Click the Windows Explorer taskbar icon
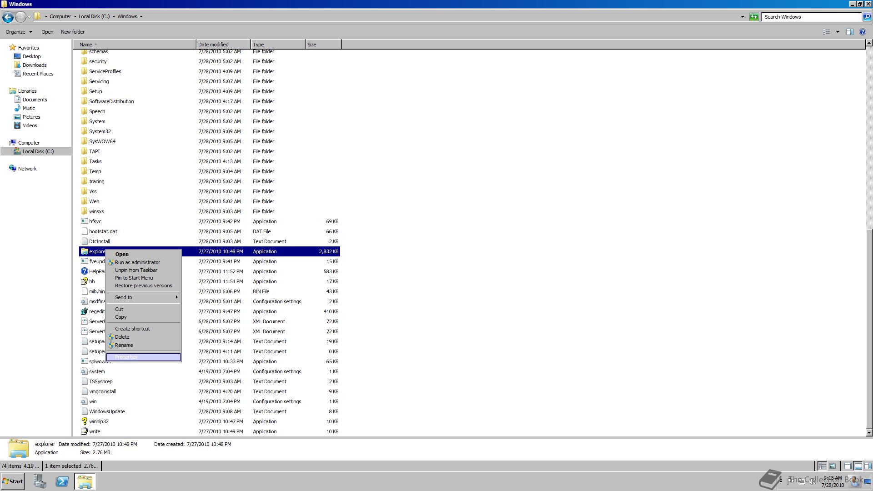Viewport: 873px width, 491px height. pos(85,481)
